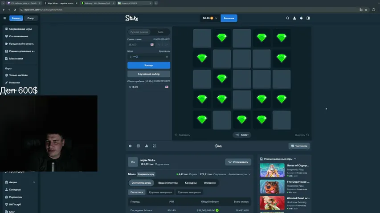Click the 13.80× multiplier indicator

tap(242, 135)
